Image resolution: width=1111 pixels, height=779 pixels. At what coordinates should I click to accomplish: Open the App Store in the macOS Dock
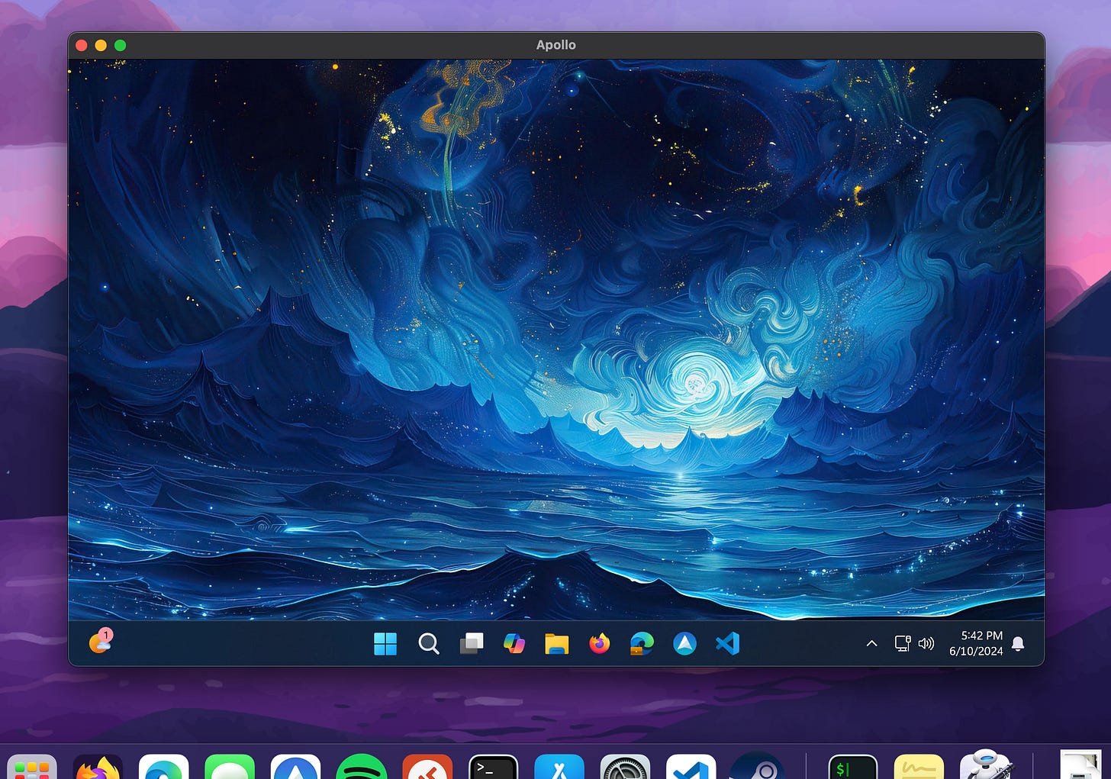tap(559, 767)
